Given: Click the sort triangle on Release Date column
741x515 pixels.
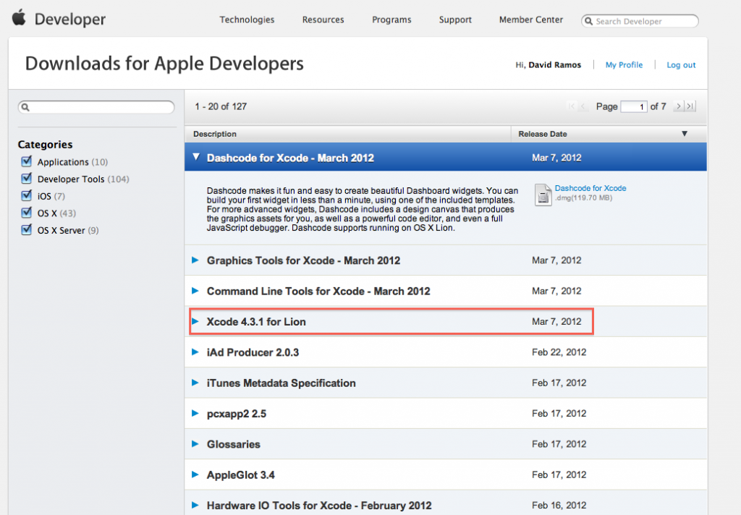Looking at the screenshot, I should (x=684, y=134).
